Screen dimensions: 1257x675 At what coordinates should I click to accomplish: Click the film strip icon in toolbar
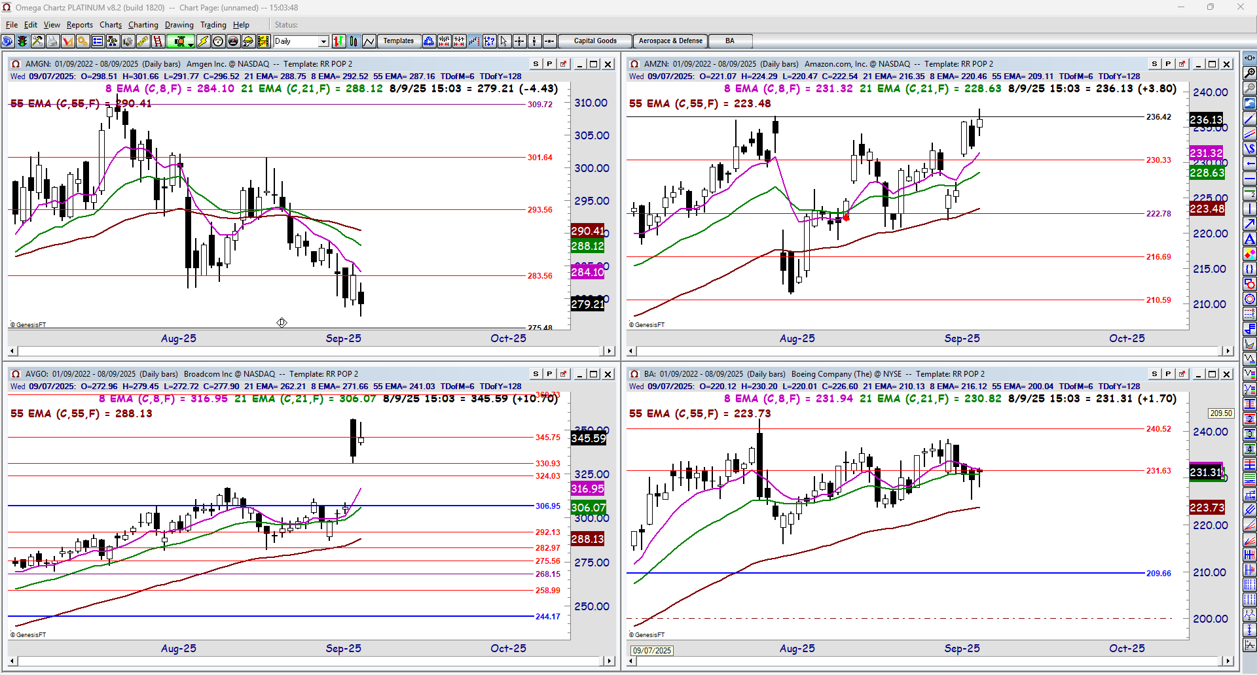tap(263, 41)
